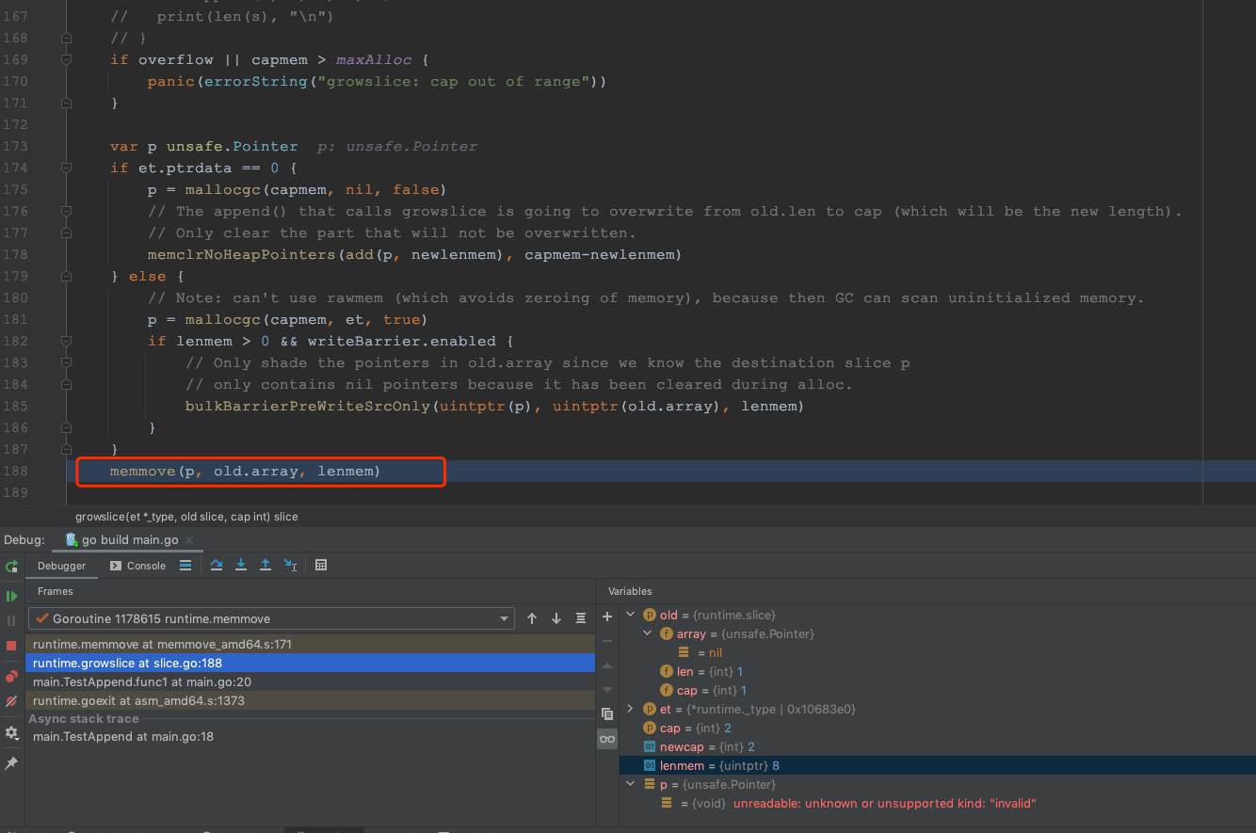Screen dimensions: 1256x833
Task: Click the Frames panel header
Action: (x=56, y=591)
